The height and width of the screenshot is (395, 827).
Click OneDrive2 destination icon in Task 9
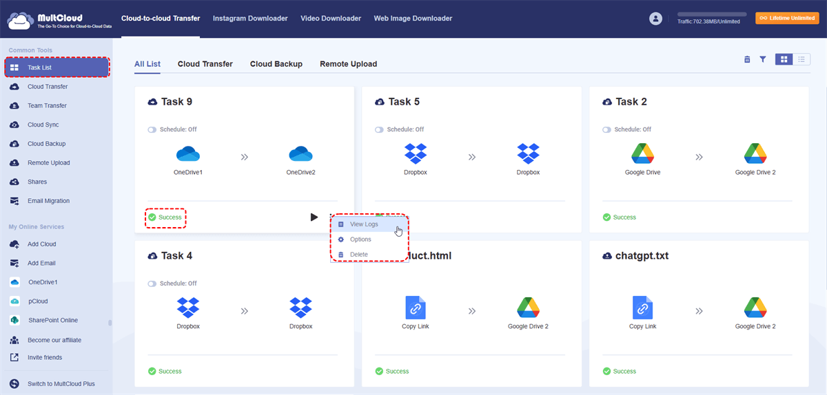(x=301, y=153)
